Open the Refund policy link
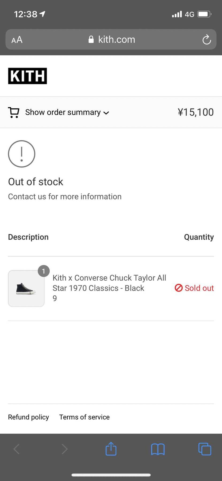 (x=28, y=417)
